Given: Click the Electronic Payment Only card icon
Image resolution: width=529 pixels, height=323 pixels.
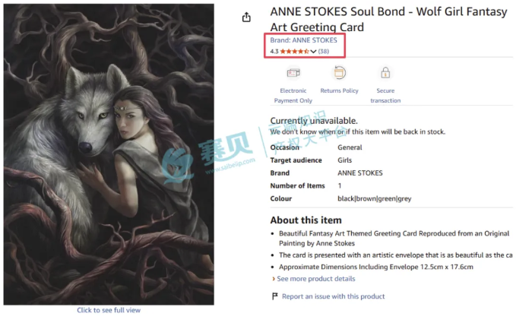Looking at the screenshot, I should point(293,72).
